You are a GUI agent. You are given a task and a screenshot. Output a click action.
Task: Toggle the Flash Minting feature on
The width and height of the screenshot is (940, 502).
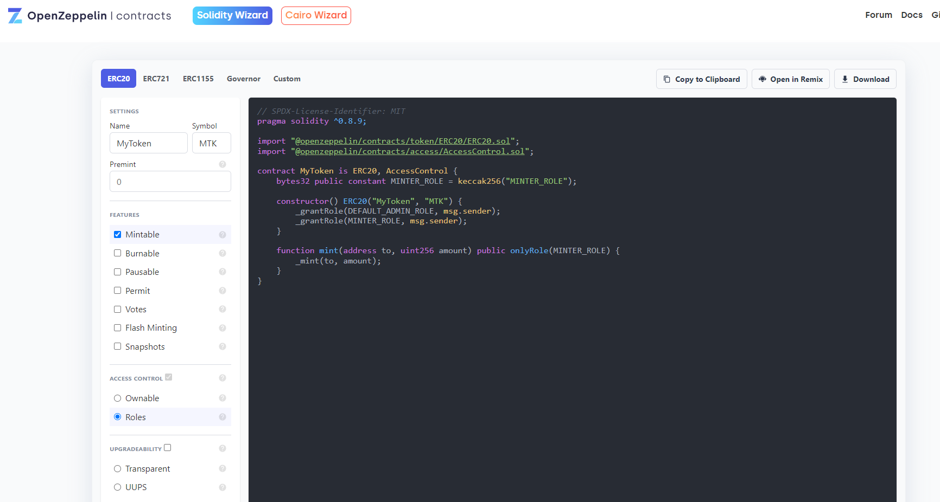[x=117, y=327]
